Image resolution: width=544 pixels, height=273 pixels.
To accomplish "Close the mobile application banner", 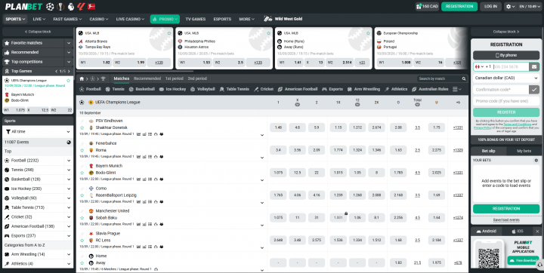I will pos(537,231).
